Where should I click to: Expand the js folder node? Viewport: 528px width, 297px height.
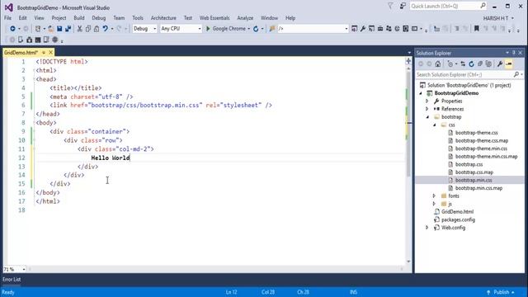point(434,204)
